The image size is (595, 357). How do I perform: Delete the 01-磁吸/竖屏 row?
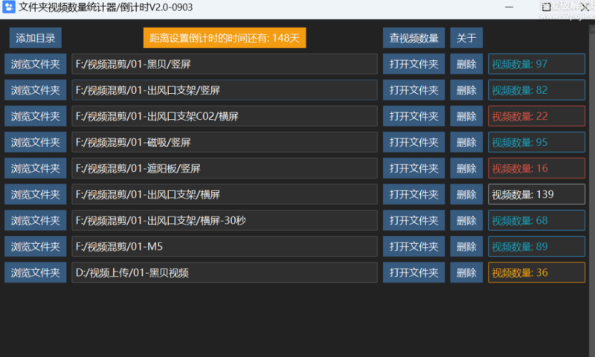coord(466,142)
